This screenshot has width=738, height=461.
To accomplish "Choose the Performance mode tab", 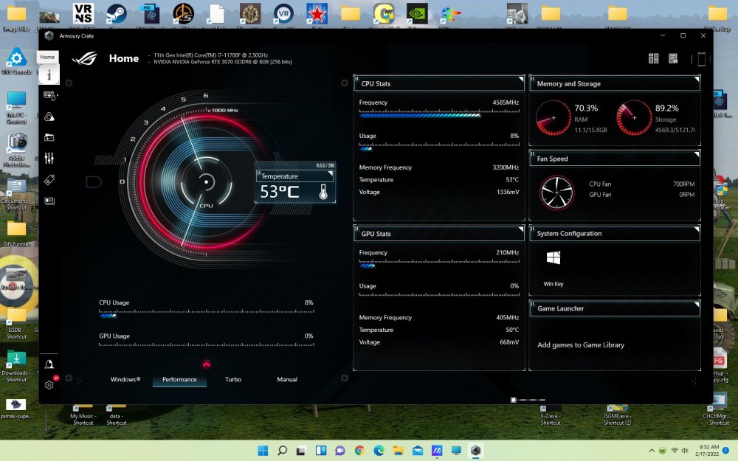I will (179, 380).
